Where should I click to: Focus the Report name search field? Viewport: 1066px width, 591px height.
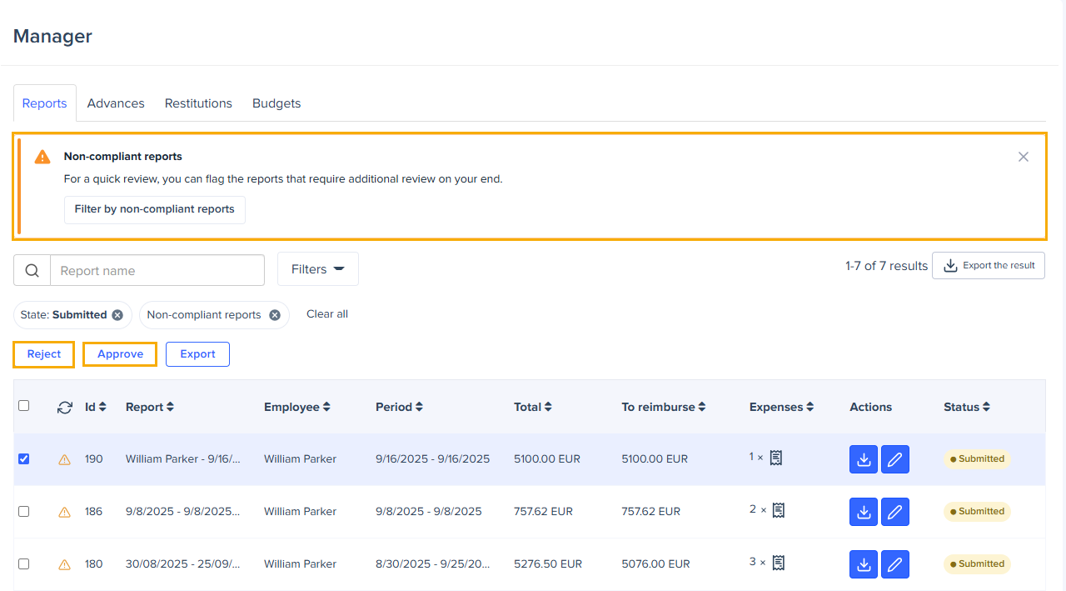tap(157, 270)
